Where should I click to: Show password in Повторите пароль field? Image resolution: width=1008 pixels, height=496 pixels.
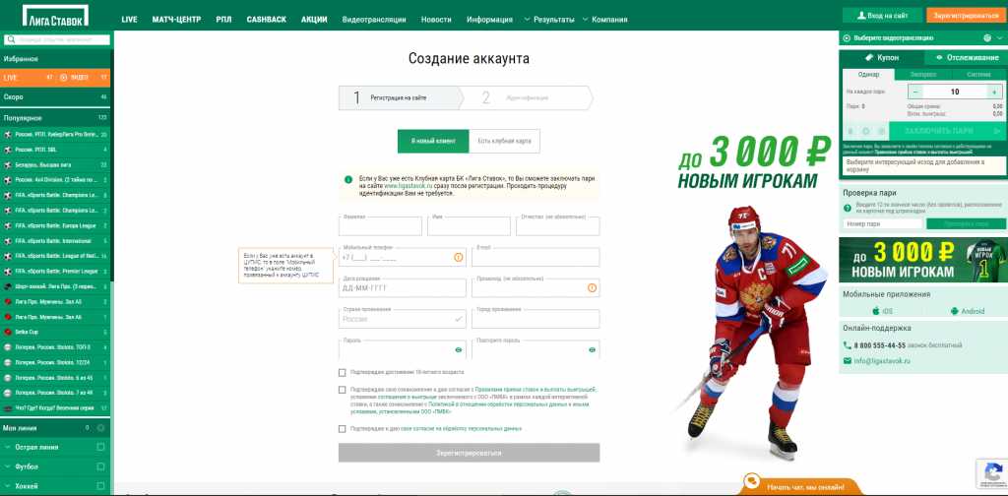coord(592,350)
